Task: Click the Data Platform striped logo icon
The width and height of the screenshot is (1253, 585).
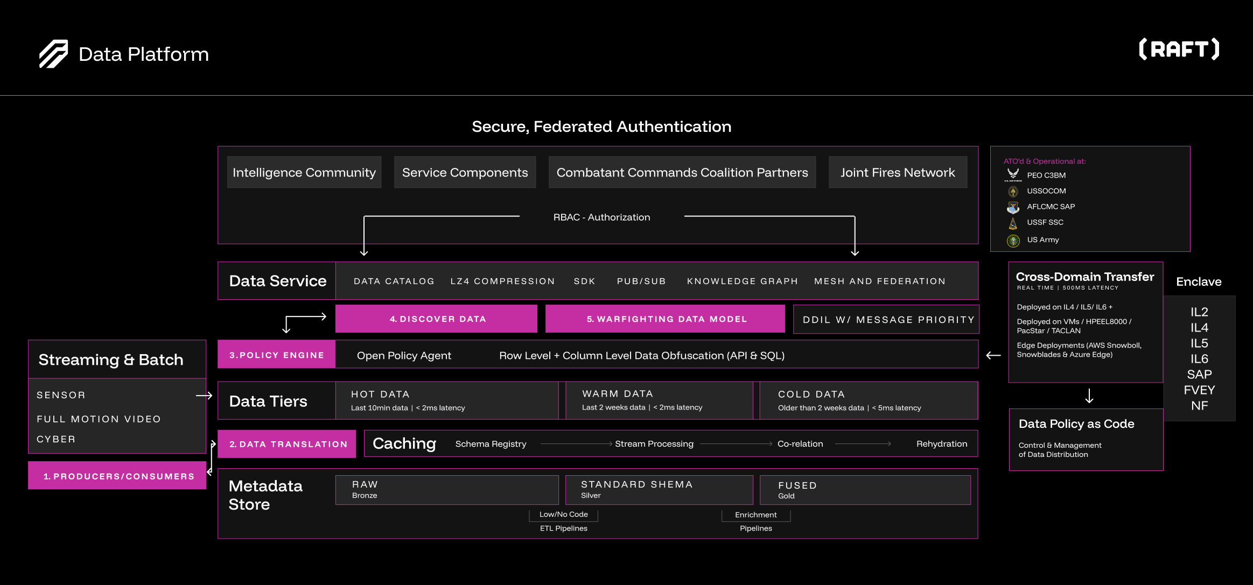Action: click(x=53, y=54)
